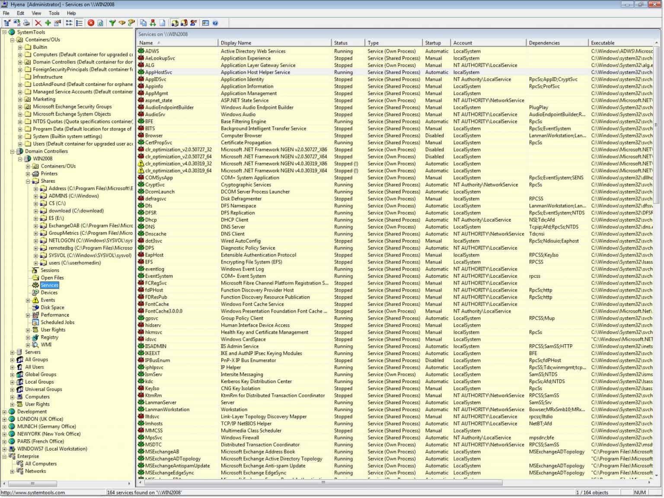Viewport: 664px width, 498px height.
Task: Open the Tools menu
Action: click(54, 13)
